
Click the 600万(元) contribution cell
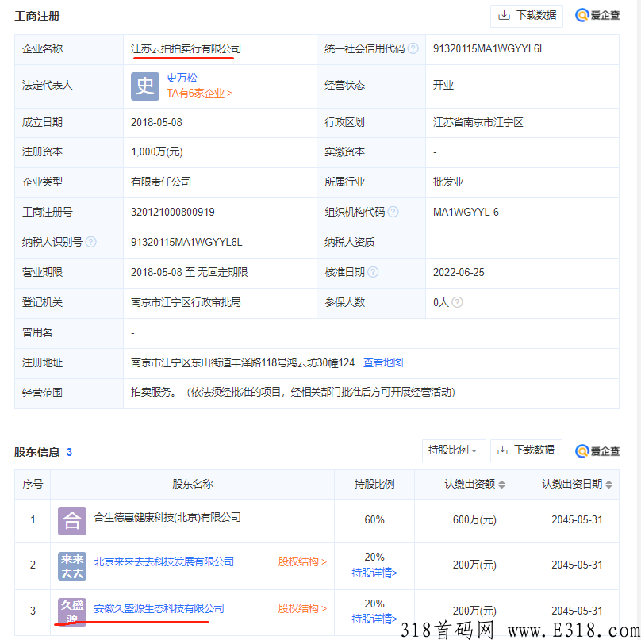click(x=474, y=519)
